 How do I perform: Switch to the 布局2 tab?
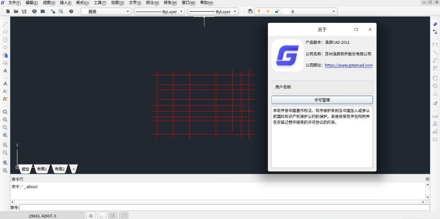tap(59, 169)
